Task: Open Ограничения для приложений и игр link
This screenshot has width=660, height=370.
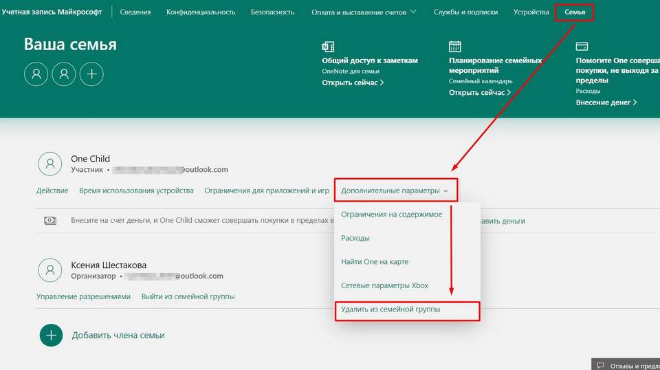Action: point(267,191)
